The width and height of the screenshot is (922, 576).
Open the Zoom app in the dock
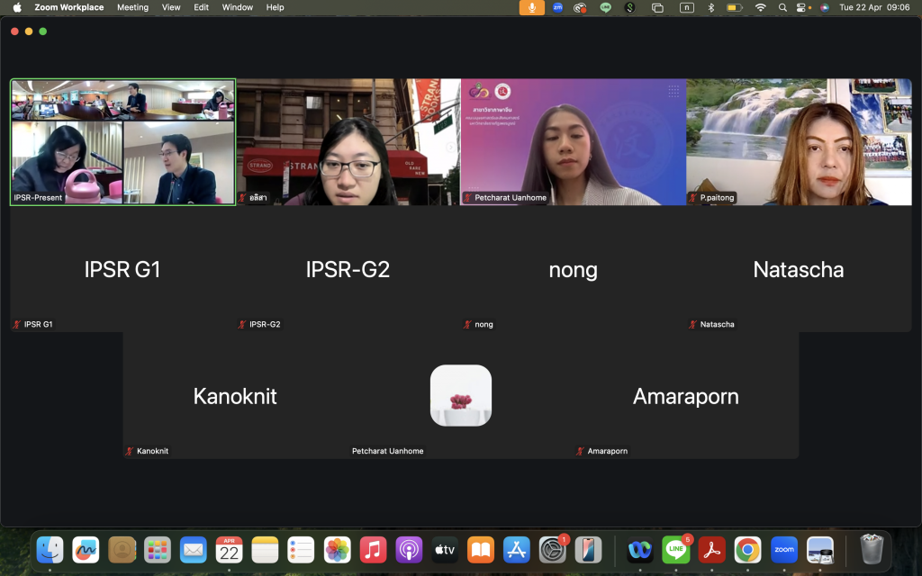(x=783, y=549)
